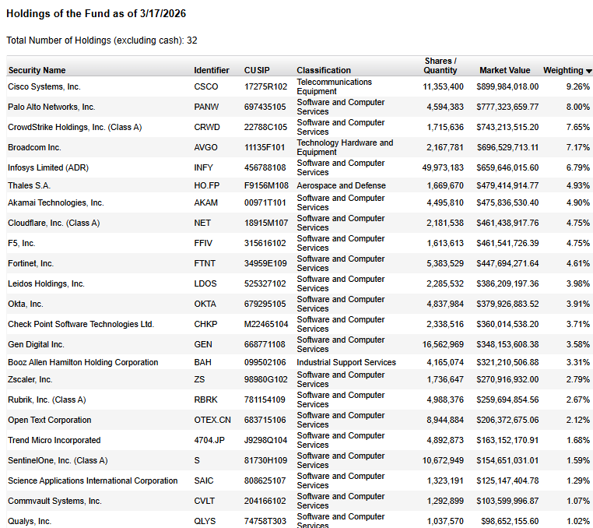
Task: Select SentinelOne, Inc. (Class A) name
Action: tap(58, 460)
